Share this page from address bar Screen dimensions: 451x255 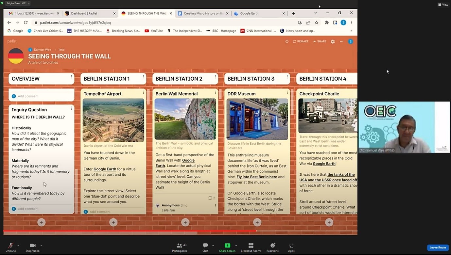pos(308,23)
